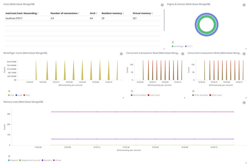The height and width of the screenshot is (166, 250).
Task: Open settings gear for Hosts panel
Action: pyautogui.click(x=162, y=5)
